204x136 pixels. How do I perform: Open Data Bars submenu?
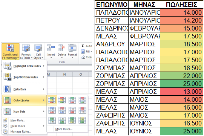tap(25, 89)
